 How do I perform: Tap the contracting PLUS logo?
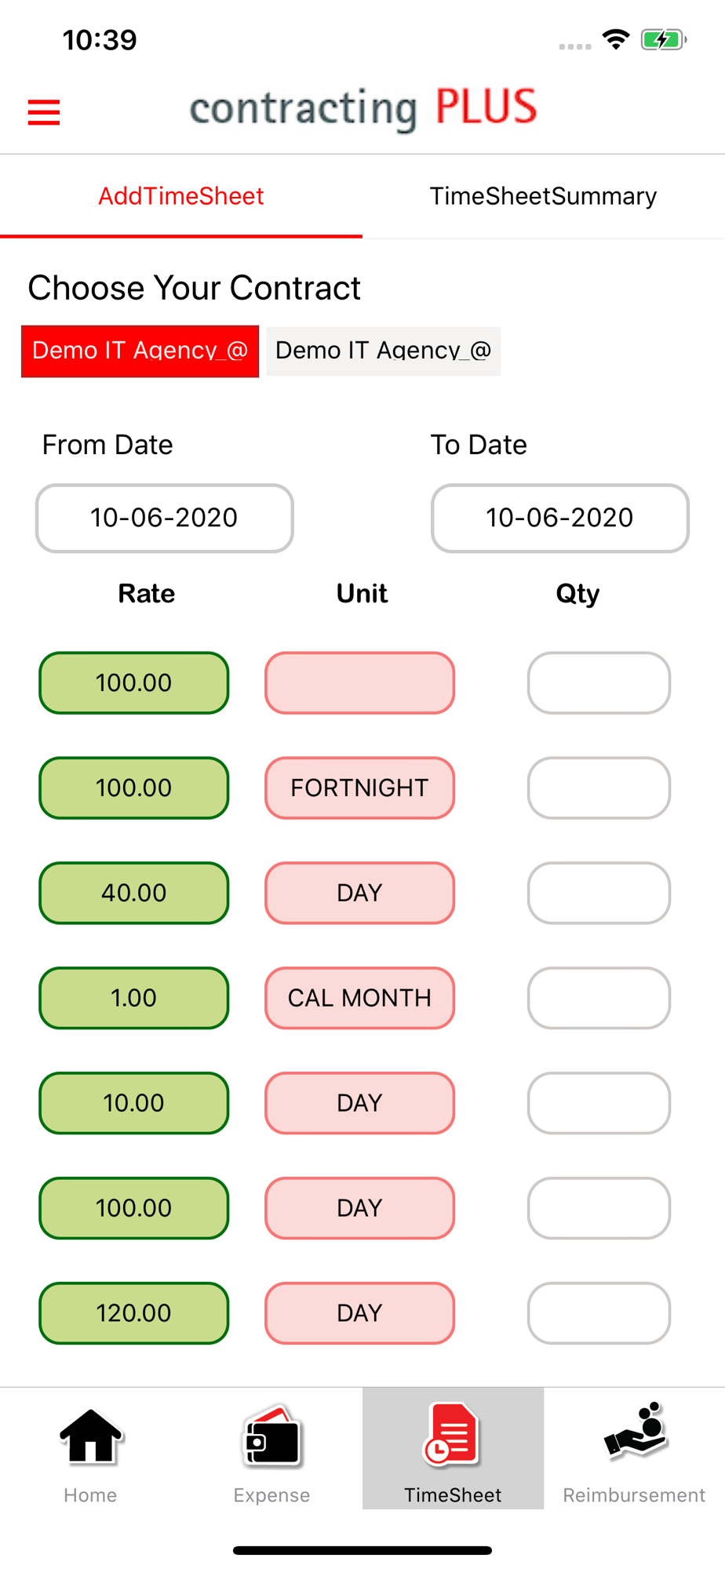click(x=362, y=108)
